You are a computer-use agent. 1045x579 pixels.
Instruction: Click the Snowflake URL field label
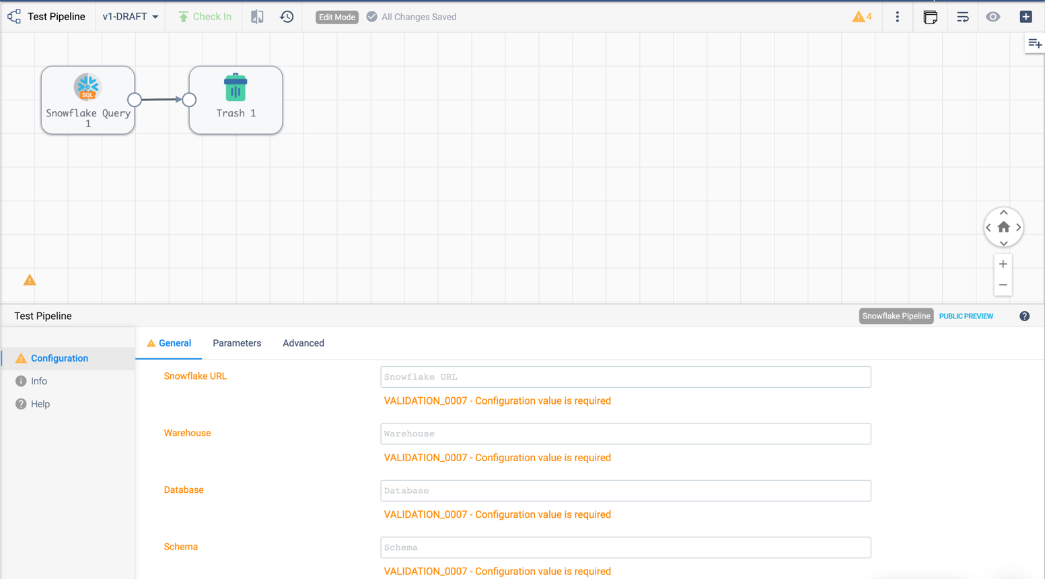[x=195, y=376]
